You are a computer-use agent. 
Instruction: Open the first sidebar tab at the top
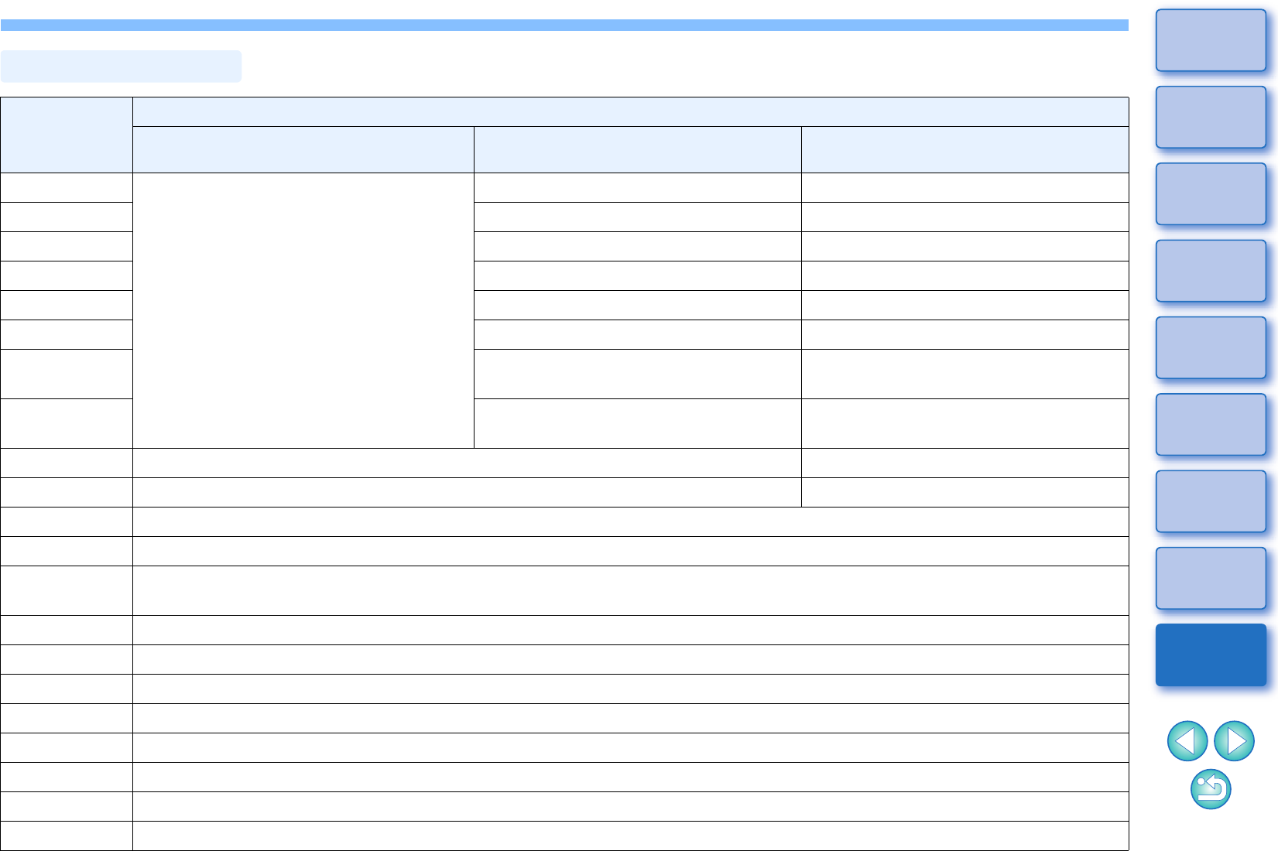click(x=1211, y=40)
